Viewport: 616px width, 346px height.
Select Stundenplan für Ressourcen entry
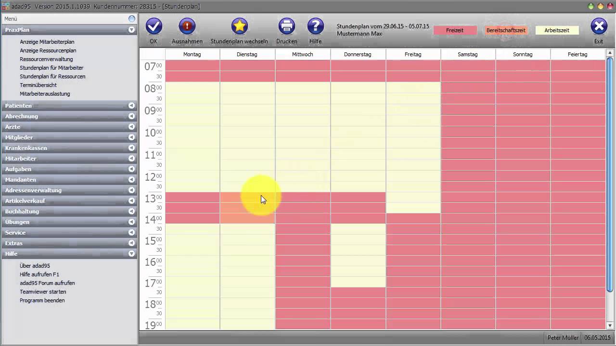click(52, 76)
